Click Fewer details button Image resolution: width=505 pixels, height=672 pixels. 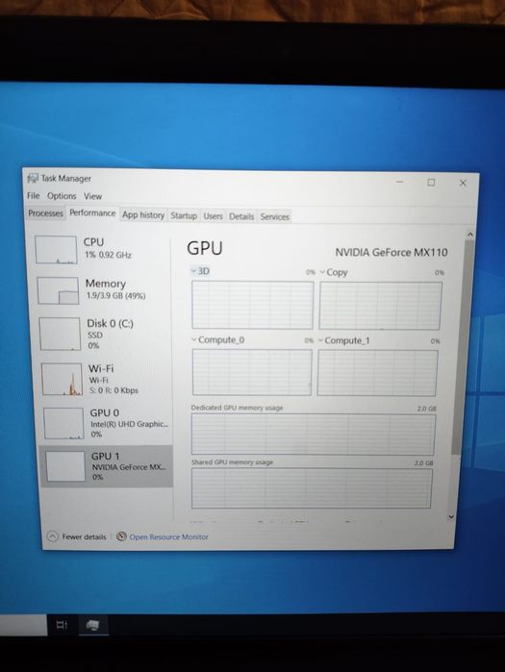[76, 536]
